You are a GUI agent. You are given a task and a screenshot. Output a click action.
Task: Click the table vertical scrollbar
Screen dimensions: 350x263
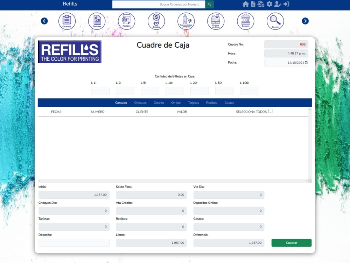pos(310,143)
